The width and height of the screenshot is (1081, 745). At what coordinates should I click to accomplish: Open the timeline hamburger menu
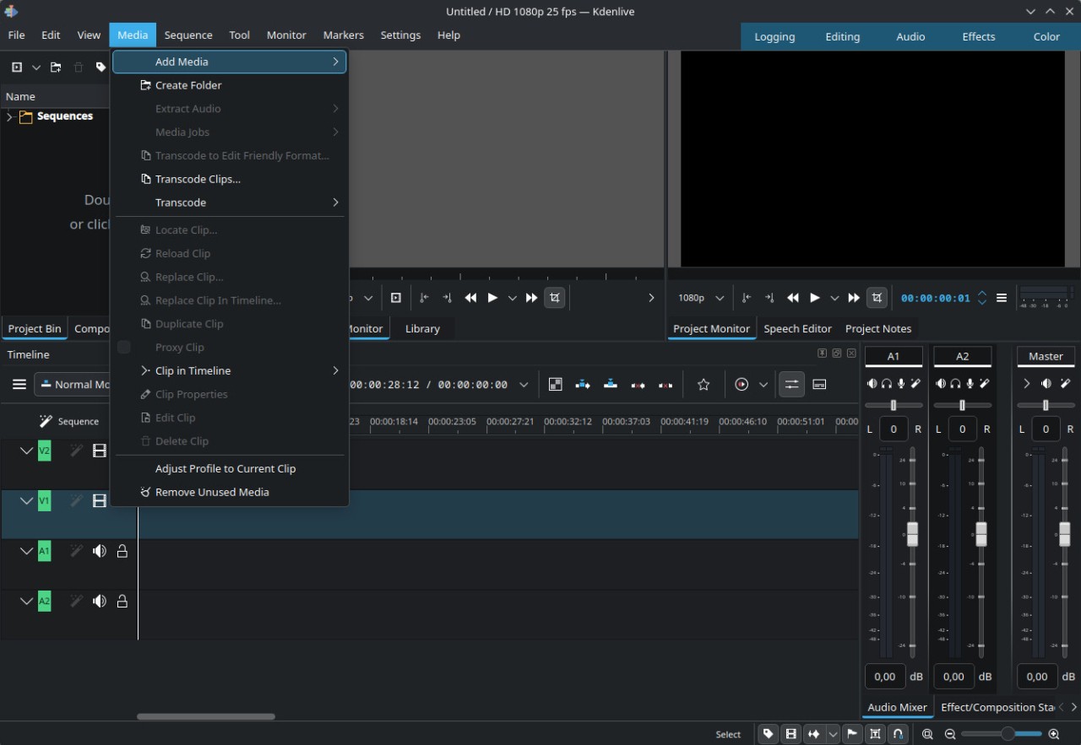(x=19, y=385)
